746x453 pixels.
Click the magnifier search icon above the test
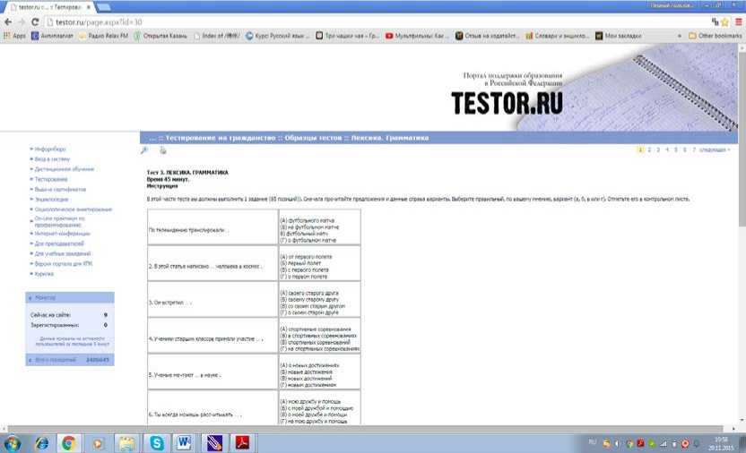tap(144, 150)
